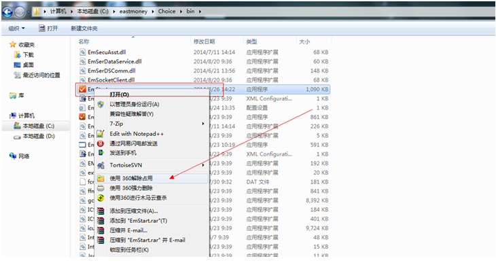
Task: Click the 最近访问的位置 icon
Action: [17, 75]
